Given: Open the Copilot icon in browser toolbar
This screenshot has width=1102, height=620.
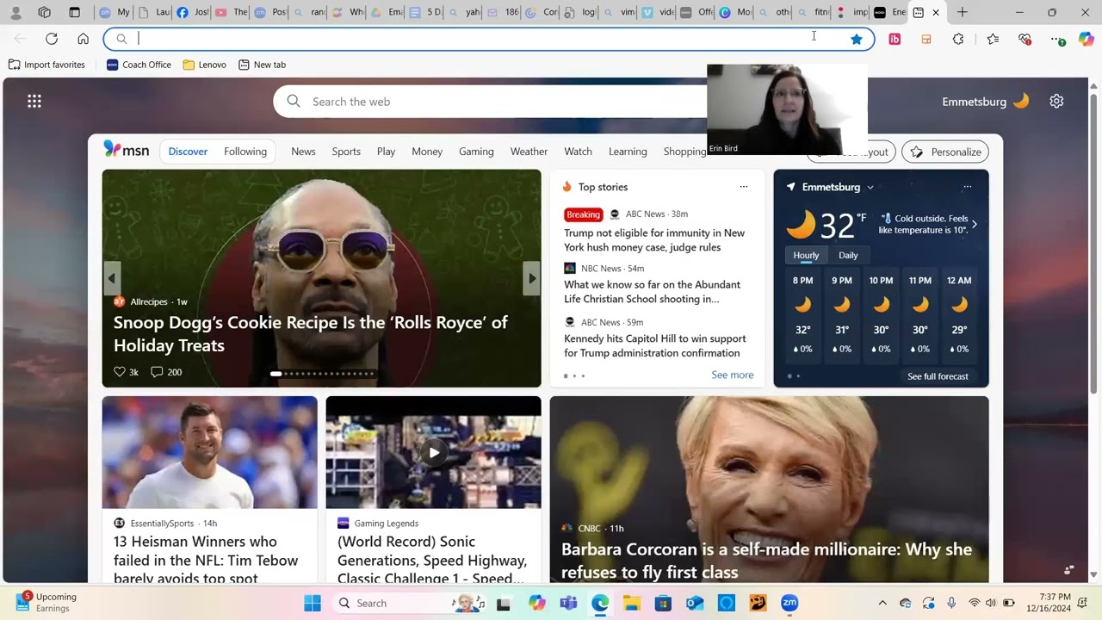Looking at the screenshot, I should point(1087,39).
